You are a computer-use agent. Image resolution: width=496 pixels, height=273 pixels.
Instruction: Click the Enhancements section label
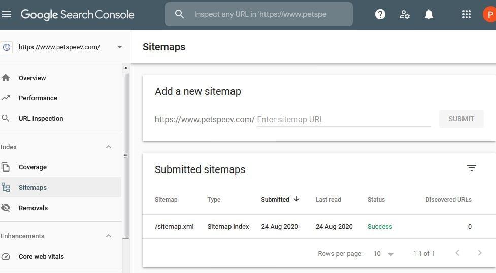(22, 236)
